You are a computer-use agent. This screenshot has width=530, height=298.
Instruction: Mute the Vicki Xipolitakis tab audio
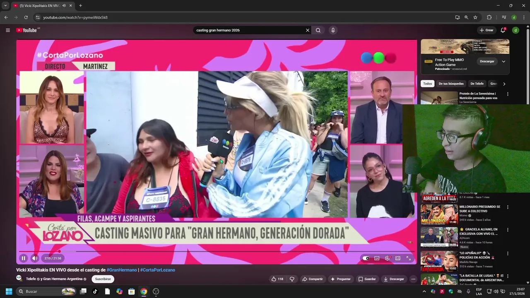(x=64, y=5)
